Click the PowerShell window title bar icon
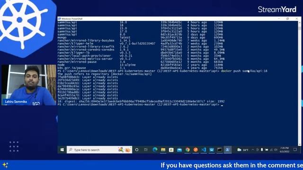Viewport: 303px width, 170px height. (60, 19)
